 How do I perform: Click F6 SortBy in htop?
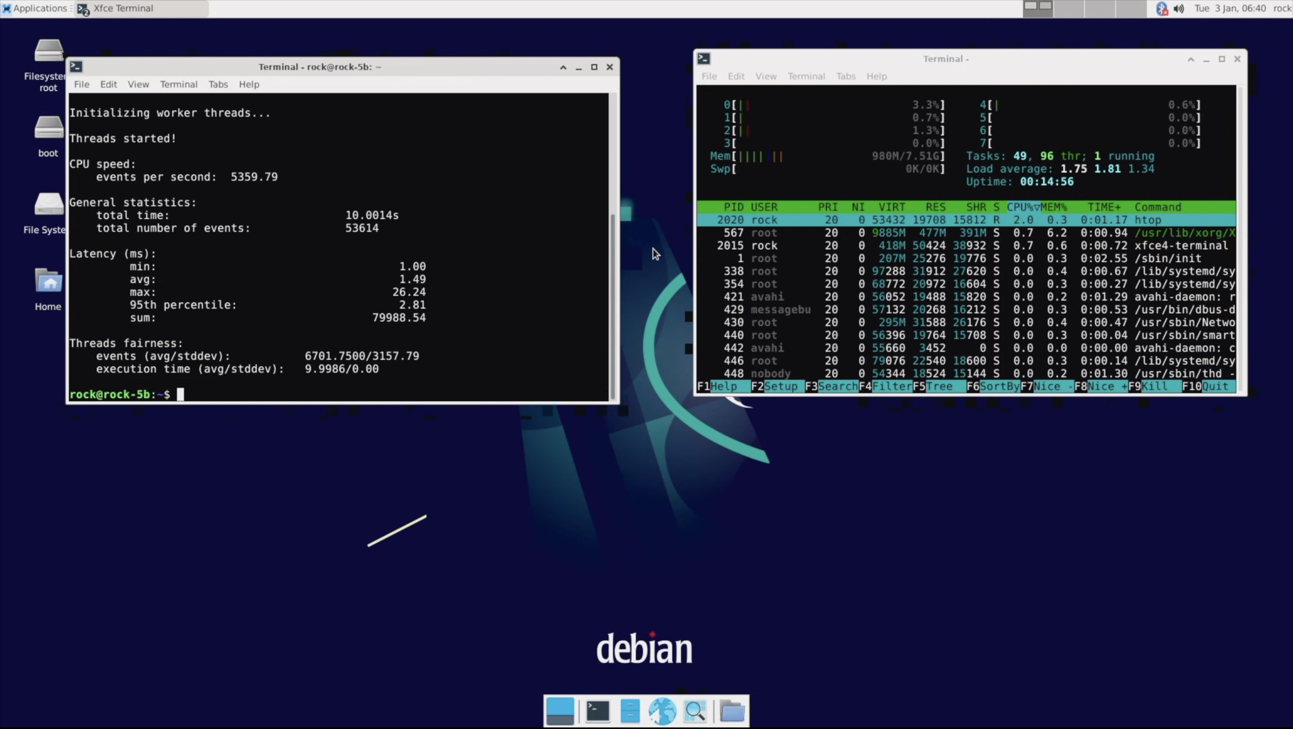[x=998, y=386]
